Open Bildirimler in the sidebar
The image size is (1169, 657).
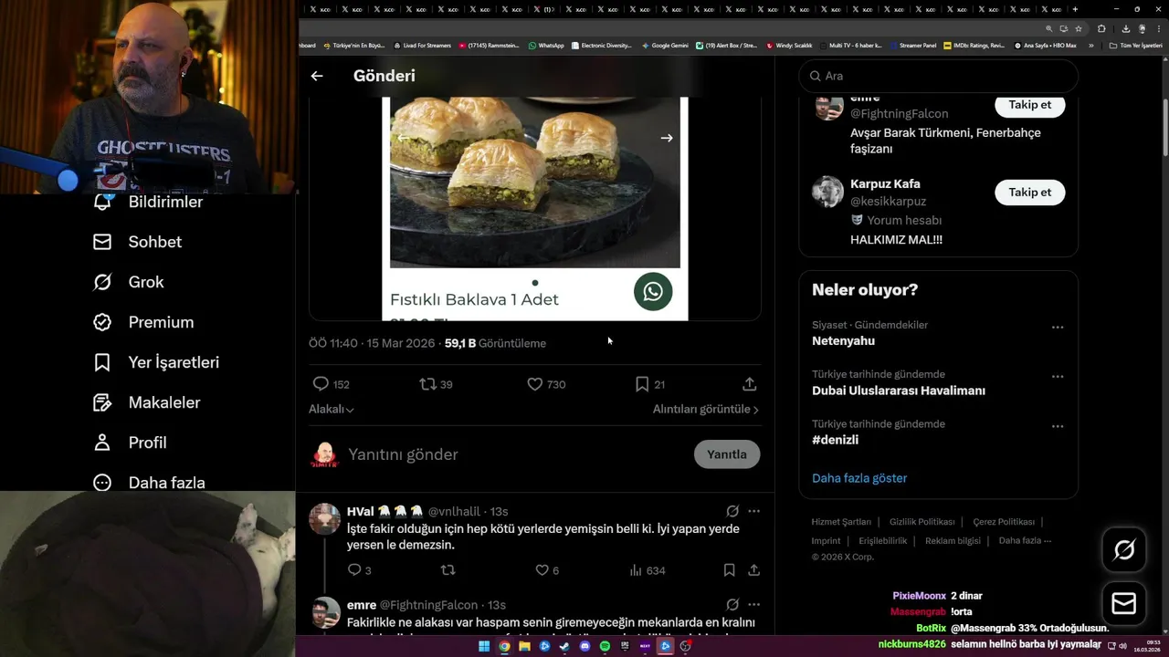[x=148, y=202]
